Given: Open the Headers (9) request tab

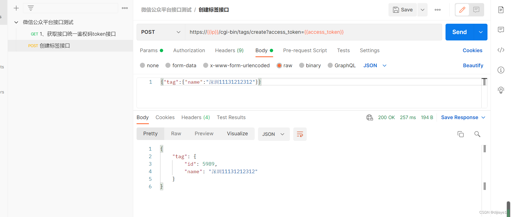Looking at the screenshot, I should (229, 50).
